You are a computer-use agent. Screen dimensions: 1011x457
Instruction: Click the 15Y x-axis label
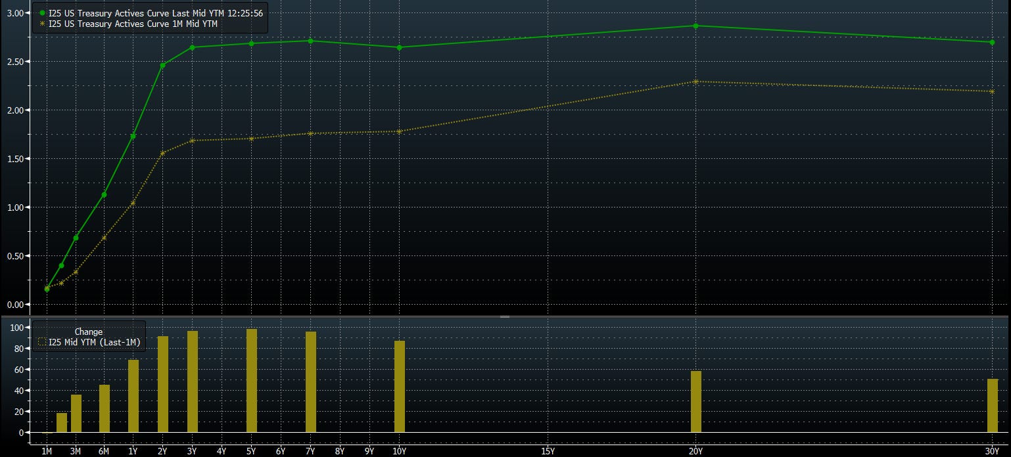[548, 451]
